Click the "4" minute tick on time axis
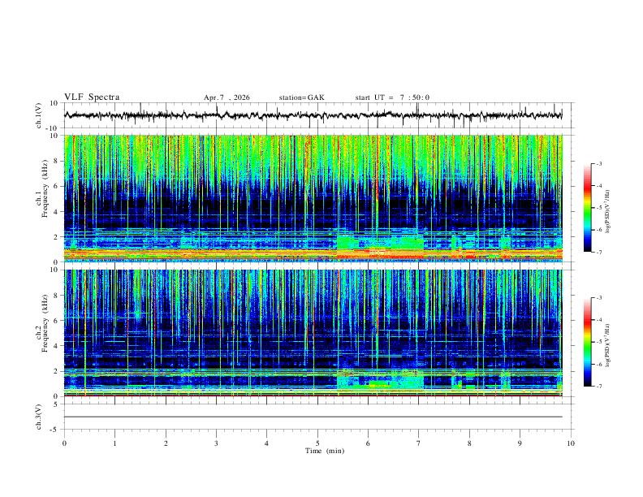Screen dimensions: 643x497 [267, 443]
